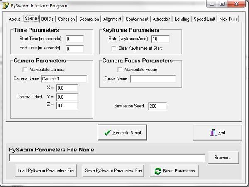Select the Max Turn tab
The height and width of the screenshot is (187, 249).
(x=228, y=19)
